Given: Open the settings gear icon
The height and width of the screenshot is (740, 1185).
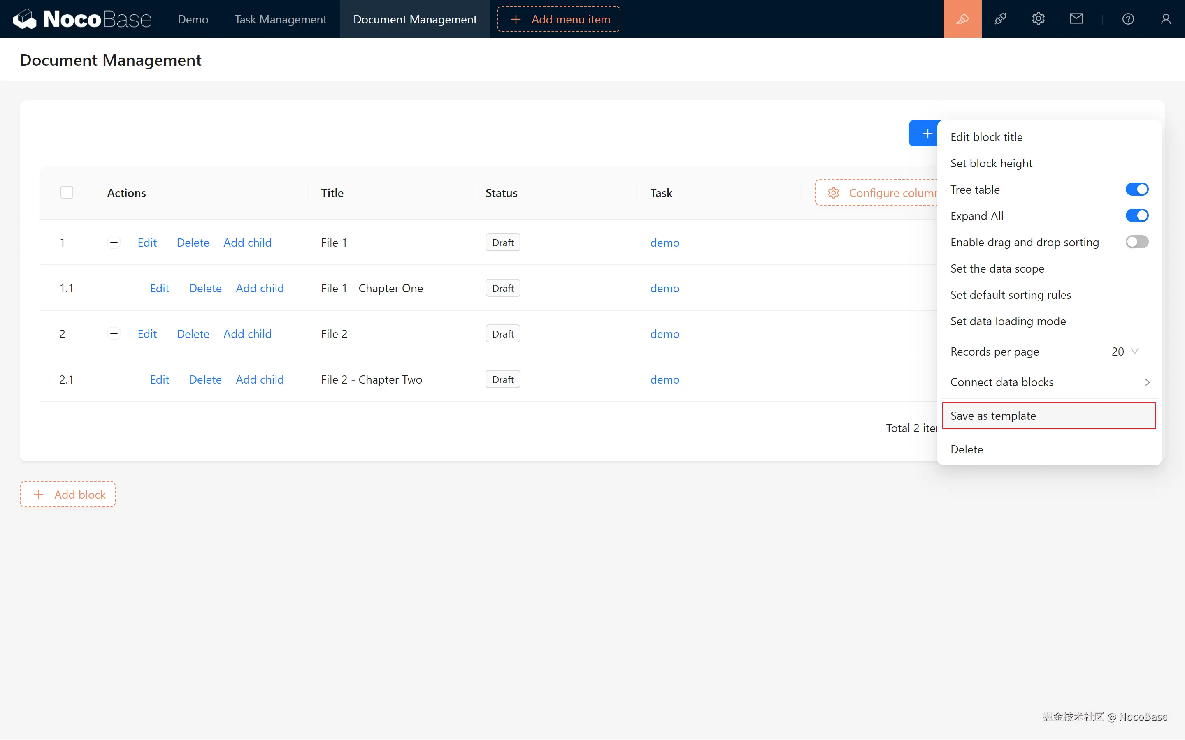Looking at the screenshot, I should pos(1038,19).
